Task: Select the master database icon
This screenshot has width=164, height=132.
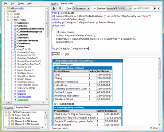Action: (12, 14)
